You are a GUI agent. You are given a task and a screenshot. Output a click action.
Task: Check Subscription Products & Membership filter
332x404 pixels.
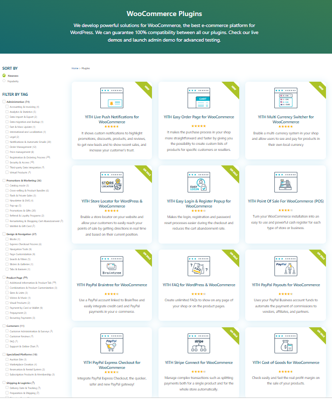pyautogui.click(x=7, y=374)
